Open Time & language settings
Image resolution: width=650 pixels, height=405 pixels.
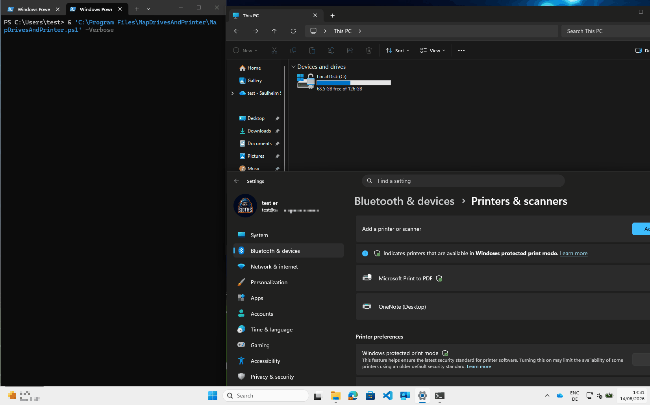coord(289,330)
